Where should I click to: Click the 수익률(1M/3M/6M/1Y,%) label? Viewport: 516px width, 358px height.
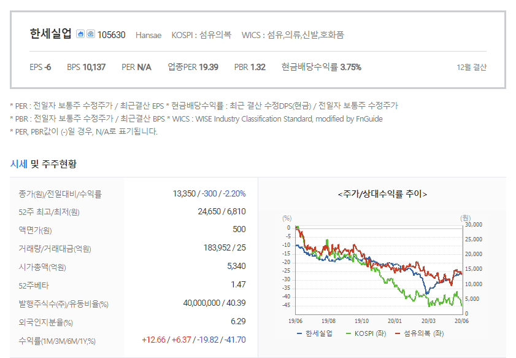coord(57,341)
